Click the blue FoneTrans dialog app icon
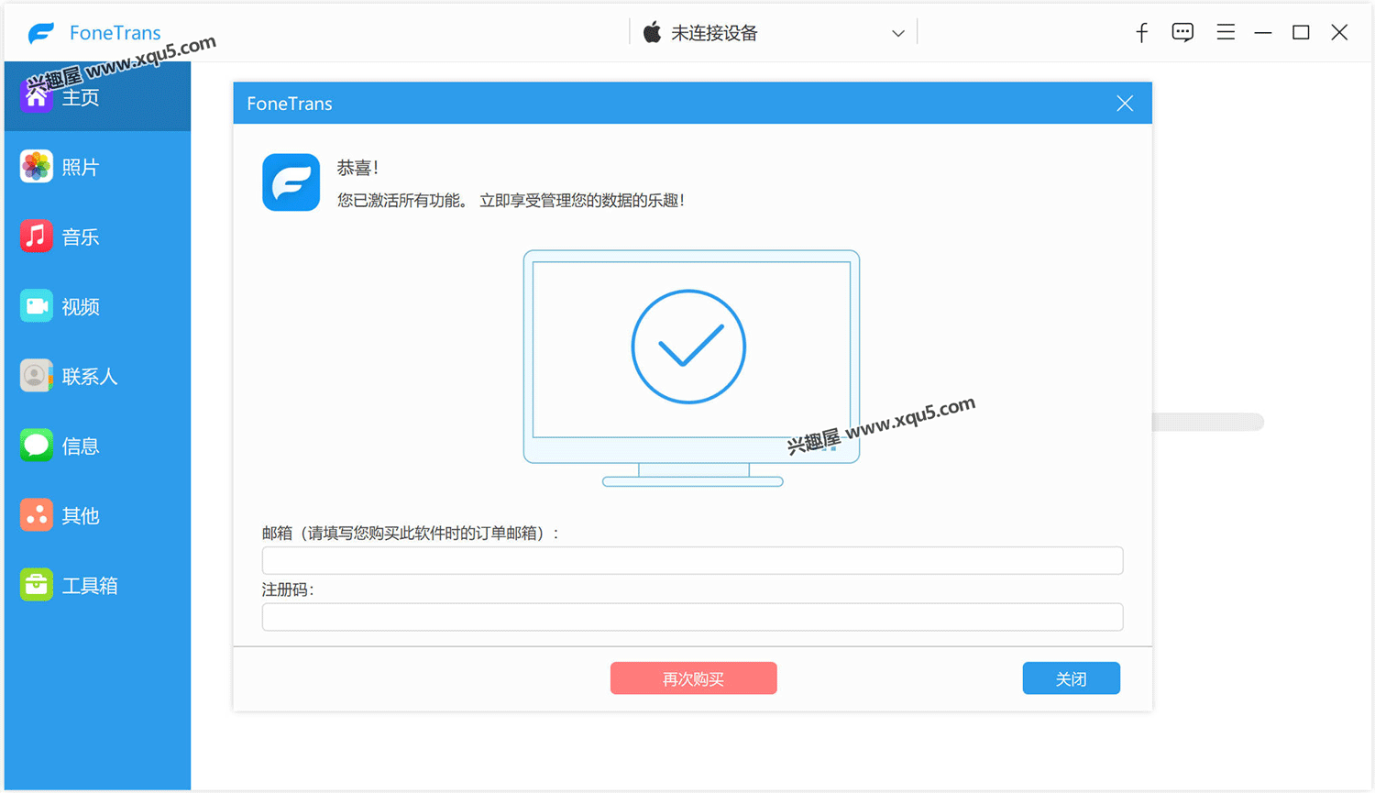The width and height of the screenshot is (1375, 793). pyautogui.click(x=291, y=182)
